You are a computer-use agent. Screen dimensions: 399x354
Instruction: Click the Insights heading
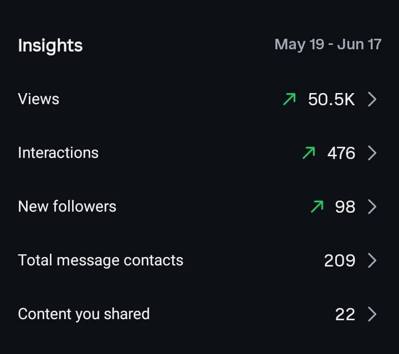[x=50, y=45]
